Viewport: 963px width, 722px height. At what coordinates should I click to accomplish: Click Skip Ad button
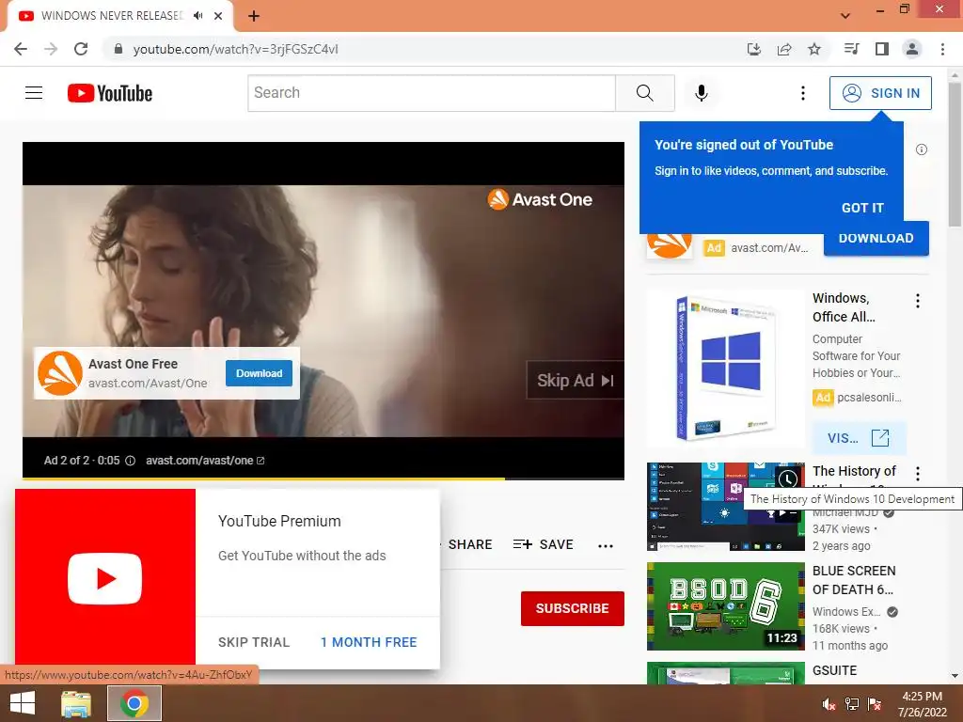pos(575,381)
